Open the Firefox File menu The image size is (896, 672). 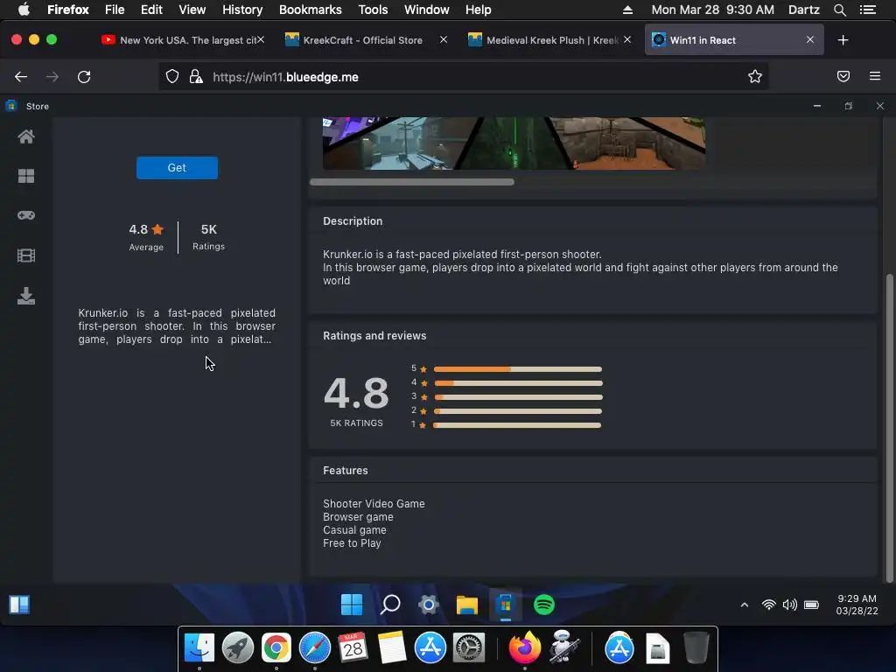click(x=115, y=10)
